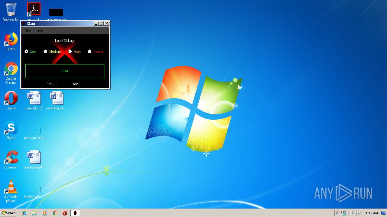
Task: Switch to the XLag taskbar button
Action: click(75, 213)
